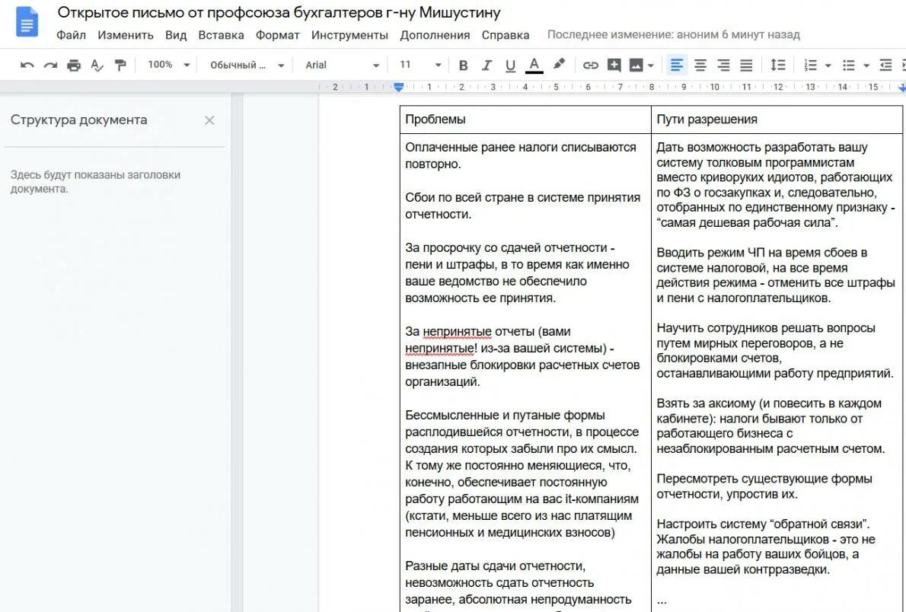Change text color with the A swatch
This screenshot has width=906, height=612.
point(534,65)
